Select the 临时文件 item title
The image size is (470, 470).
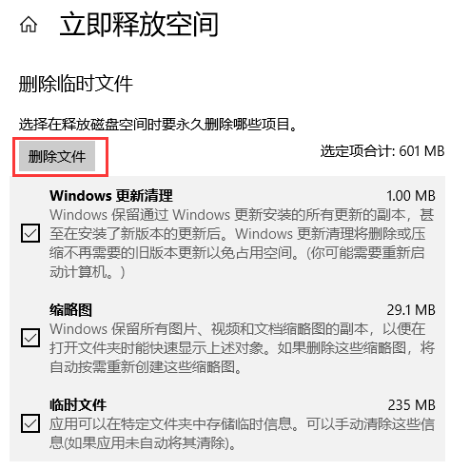tap(78, 405)
